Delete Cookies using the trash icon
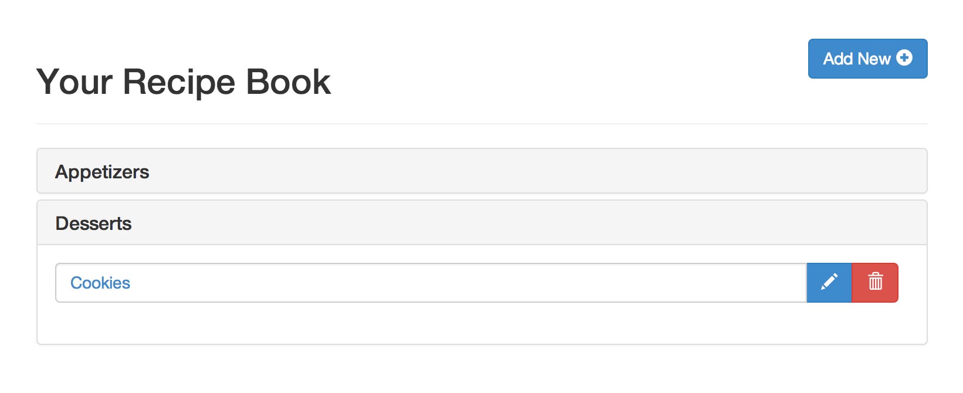Image resolution: width=963 pixels, height=393 pixels. (x=875, y=282)
